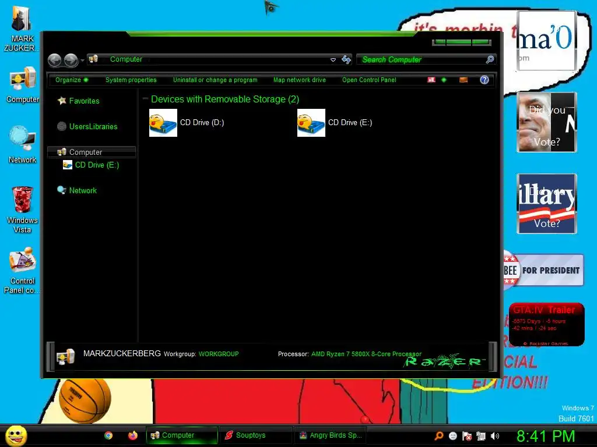This screenshot has width=597, height=447.
Task: Click the round white tray icon
Action: point(453,436)
